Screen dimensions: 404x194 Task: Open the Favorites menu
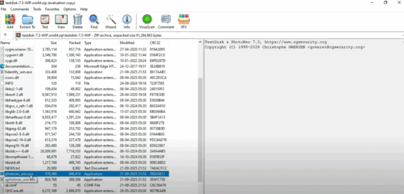pos(52,9)
